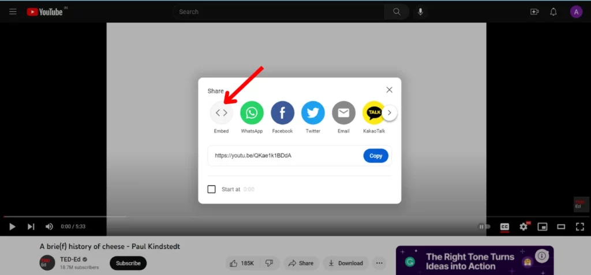591x275 pixels.
Task: Switch to miniplayer mode
Action: [x=543, y=227]
